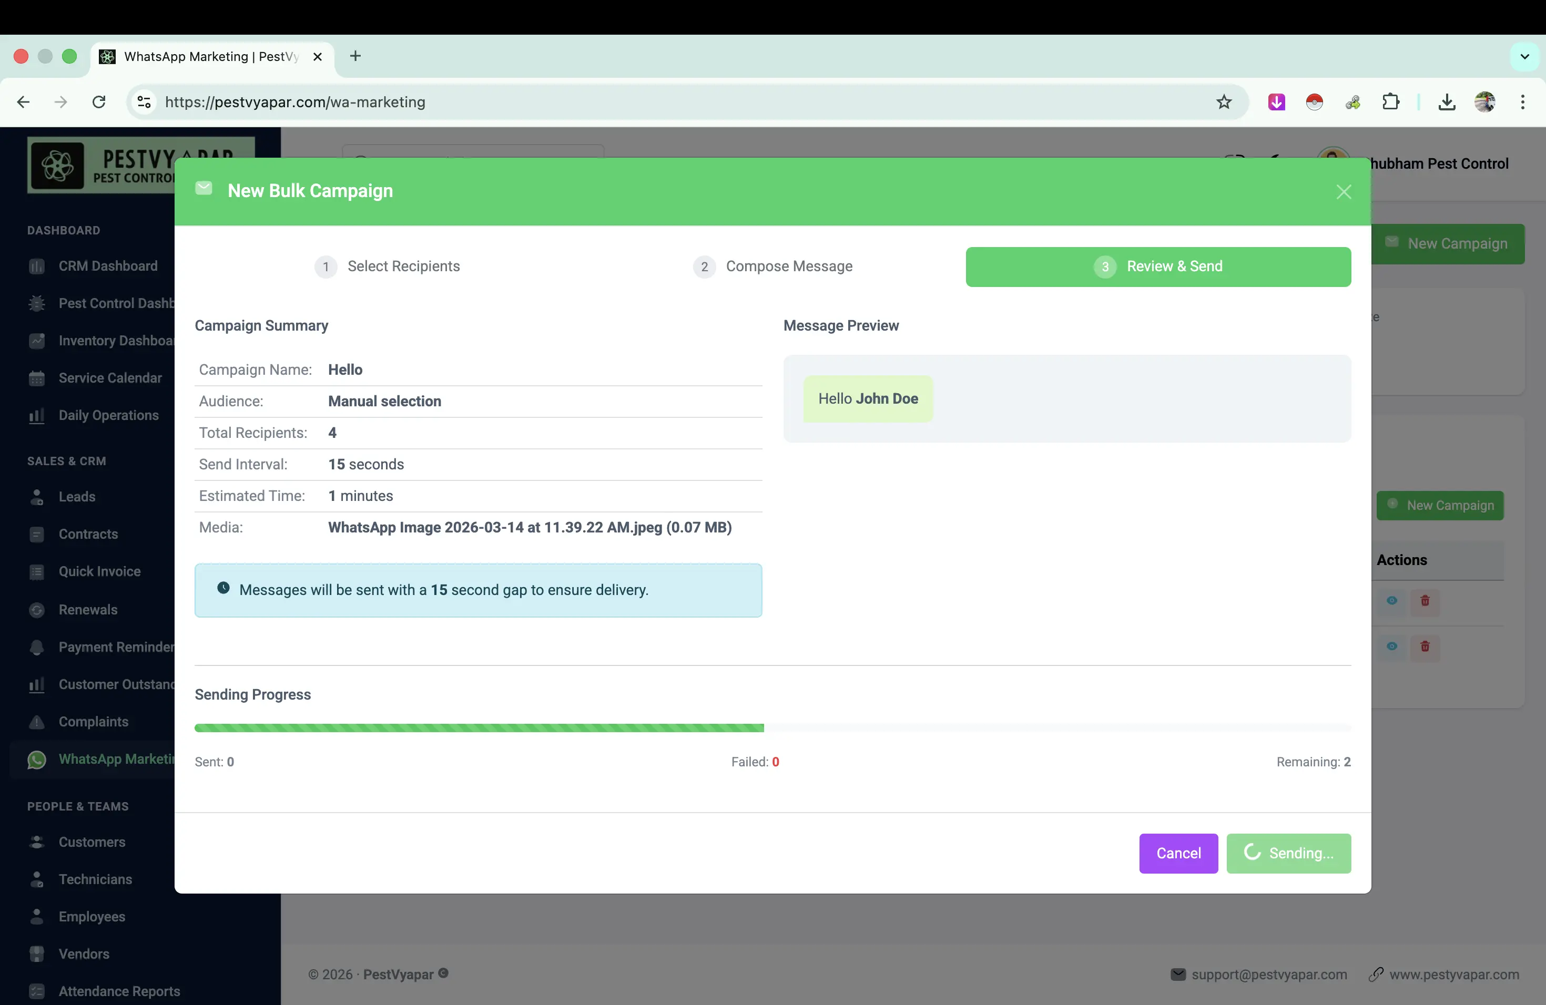Select the Pest Control Dashboard icon
The width and height of the screenshot is (1546, 1005).
click(36, 303)
